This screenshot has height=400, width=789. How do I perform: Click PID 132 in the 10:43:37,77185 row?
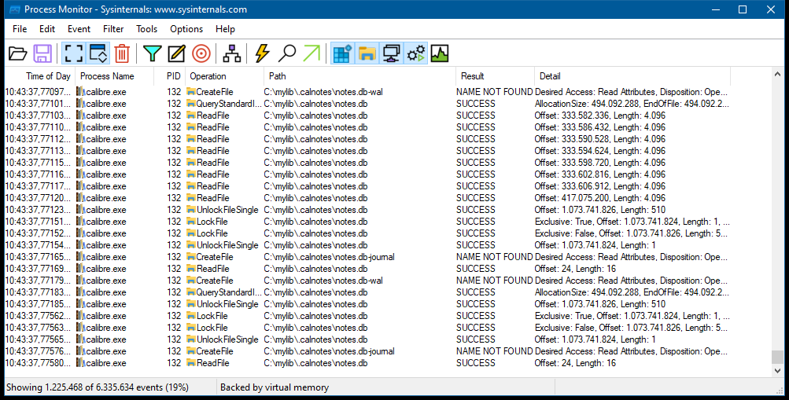pyautogui.click(x=174, y=304)
